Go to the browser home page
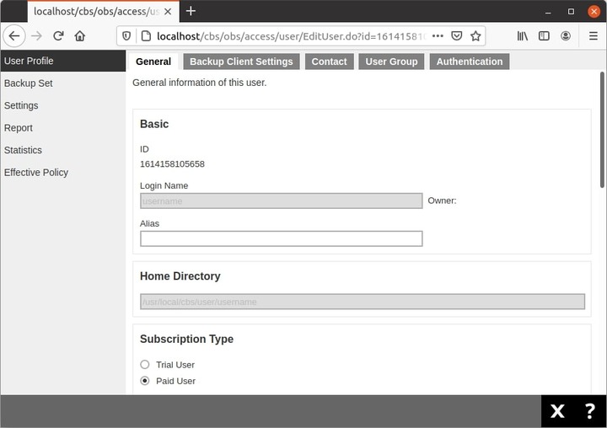This screenshot has height=428, width=607. 80,36
